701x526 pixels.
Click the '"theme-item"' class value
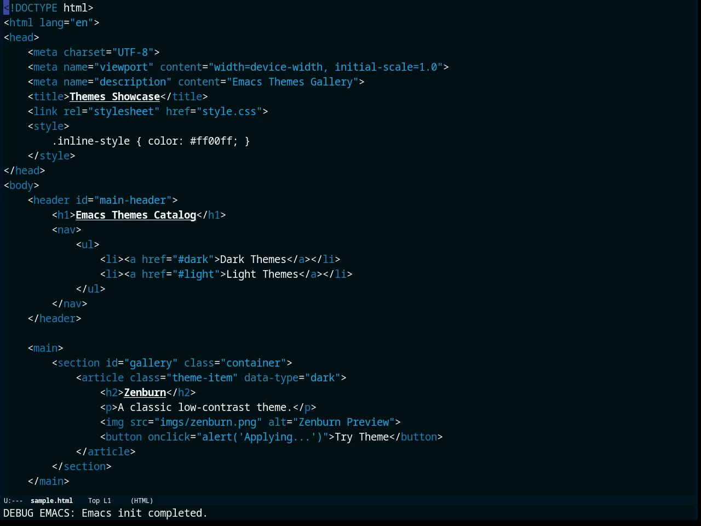click(x=202, y=378)
